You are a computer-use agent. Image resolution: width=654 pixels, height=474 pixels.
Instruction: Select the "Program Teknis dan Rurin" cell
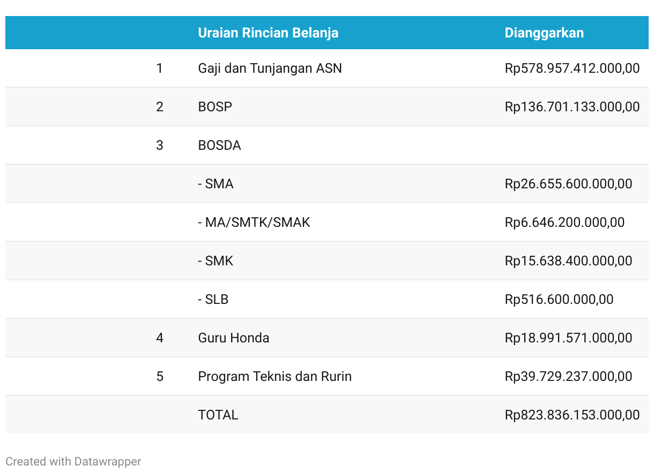coord(274,377)
